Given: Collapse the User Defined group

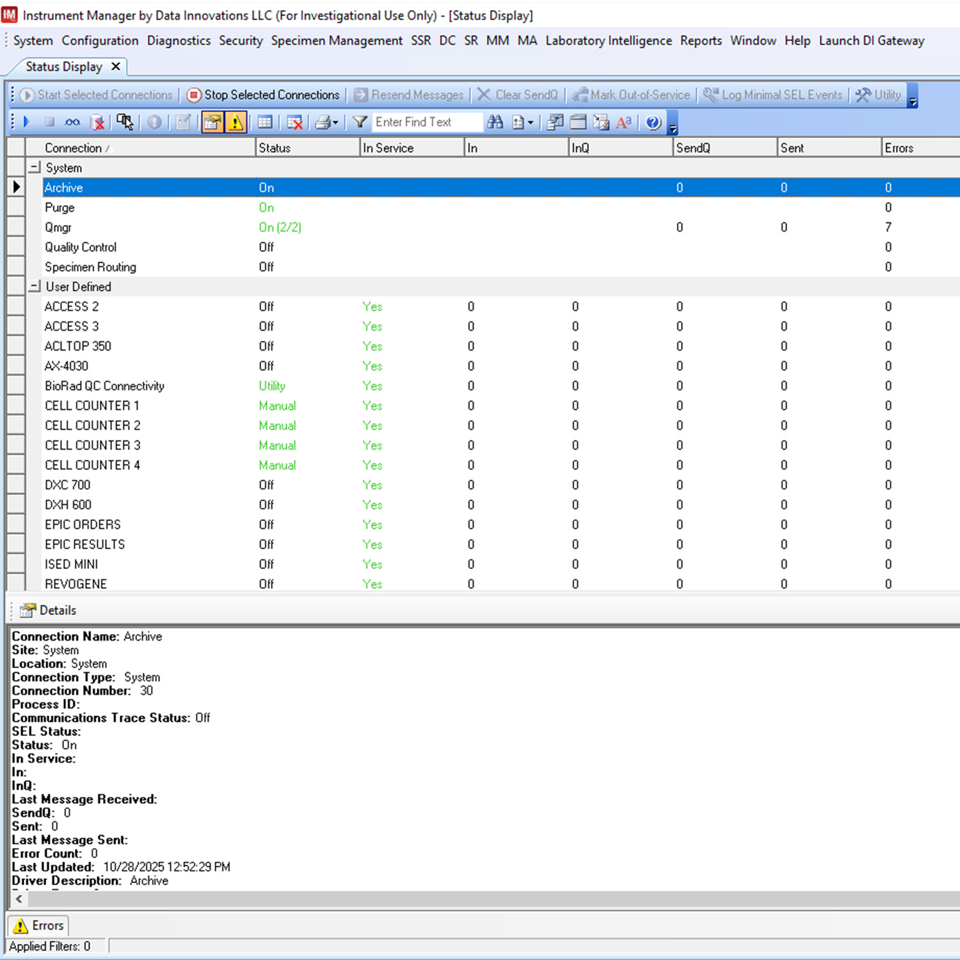Looking at the screenshot, I should [35, 287].
